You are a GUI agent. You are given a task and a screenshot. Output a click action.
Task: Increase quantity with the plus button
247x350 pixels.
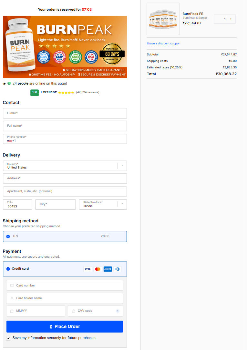(x=231, y=19)
